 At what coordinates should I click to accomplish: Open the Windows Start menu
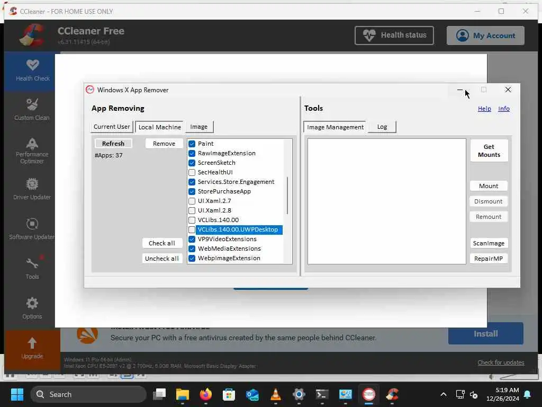(x=17, y=394)
